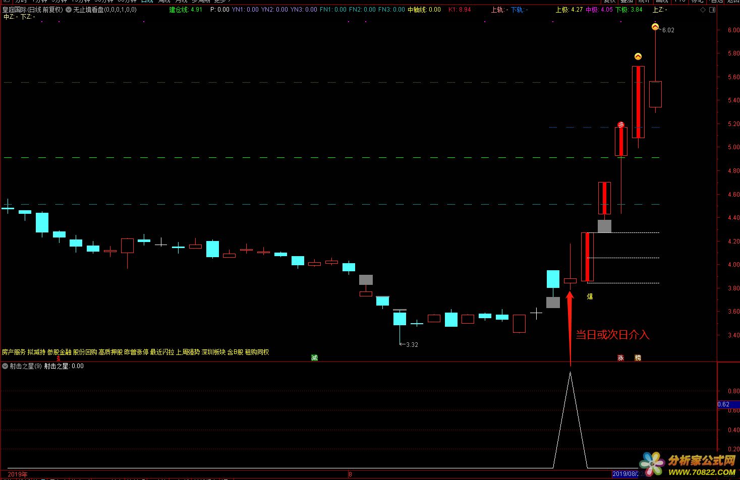Open the 股份回购 tag
Viewport: 740px width, 480px height.
[x=85, y=352]
